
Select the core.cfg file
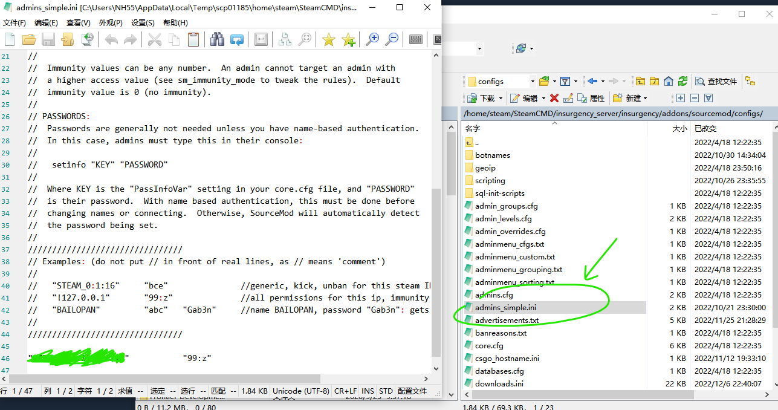tap(489, 346)
